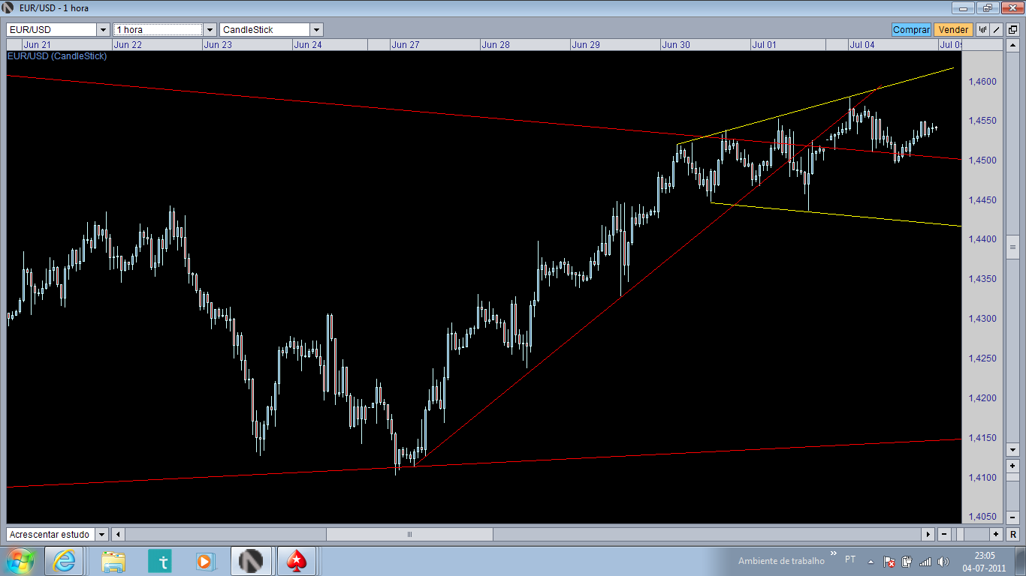The image size is (1026, 576).
Task: Open the 1 hora timeframe dropdown
Action: pos(210,29)
